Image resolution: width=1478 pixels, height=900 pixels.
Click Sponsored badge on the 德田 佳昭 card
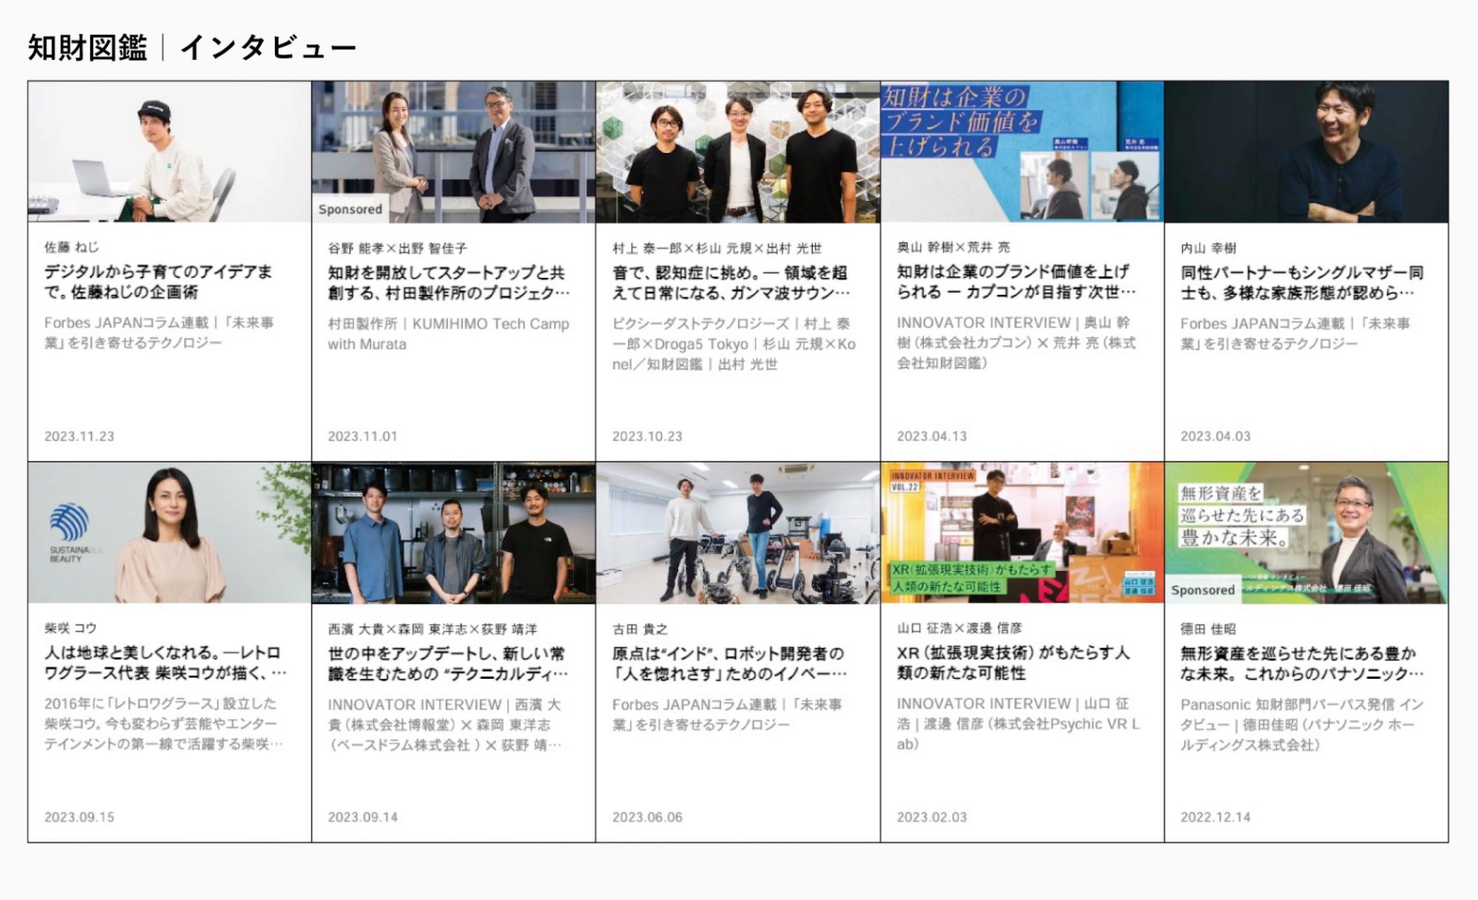[x=1203, y=590]
